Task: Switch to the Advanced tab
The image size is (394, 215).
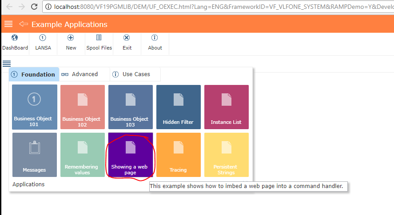Action: [x=85, y=74]
